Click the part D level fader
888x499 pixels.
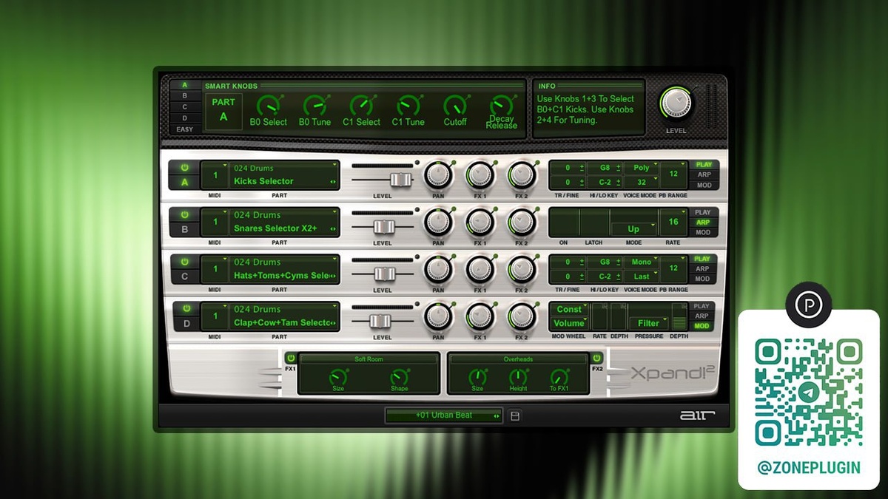(380, 321)
